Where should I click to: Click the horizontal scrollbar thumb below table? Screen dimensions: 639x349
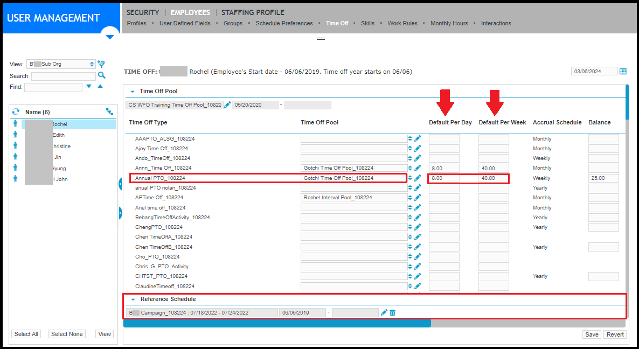pyautogui.click(x=277, y=323)
